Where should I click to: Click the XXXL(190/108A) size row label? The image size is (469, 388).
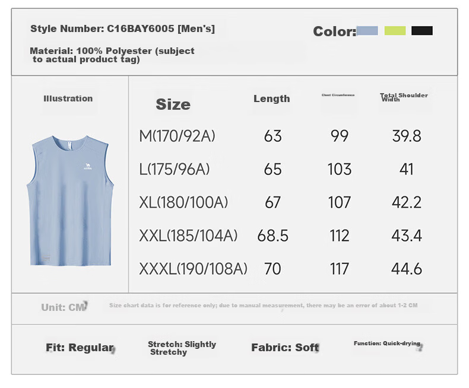tap(193, 269)
